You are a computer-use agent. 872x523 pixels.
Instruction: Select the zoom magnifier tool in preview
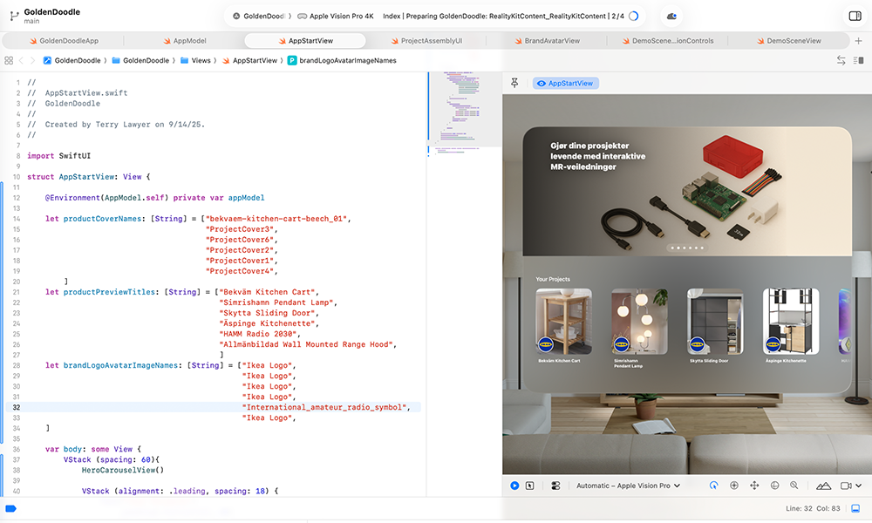(794, 486)
